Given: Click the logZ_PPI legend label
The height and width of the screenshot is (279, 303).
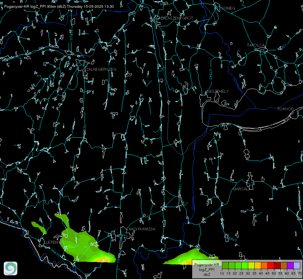Looking at the screenshot, I should [207, 270].
